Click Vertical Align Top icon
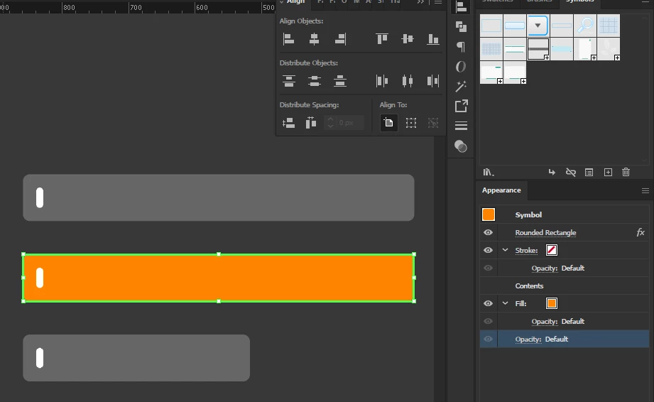 point(381,39)
